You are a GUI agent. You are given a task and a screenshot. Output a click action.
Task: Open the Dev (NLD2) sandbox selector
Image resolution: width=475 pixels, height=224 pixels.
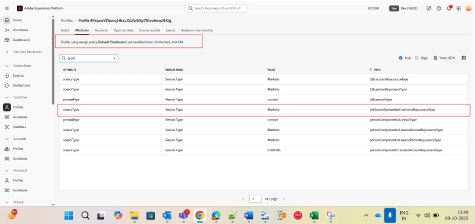[403, 9]
